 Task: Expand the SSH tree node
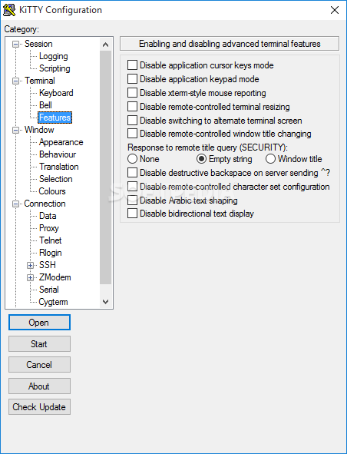[30, 265]
